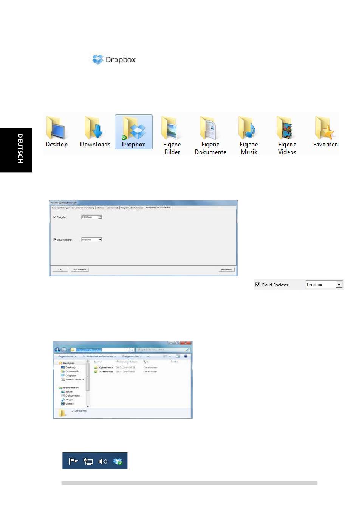Toggle the Freigabe checkbox in dialog

click(54, 217)
